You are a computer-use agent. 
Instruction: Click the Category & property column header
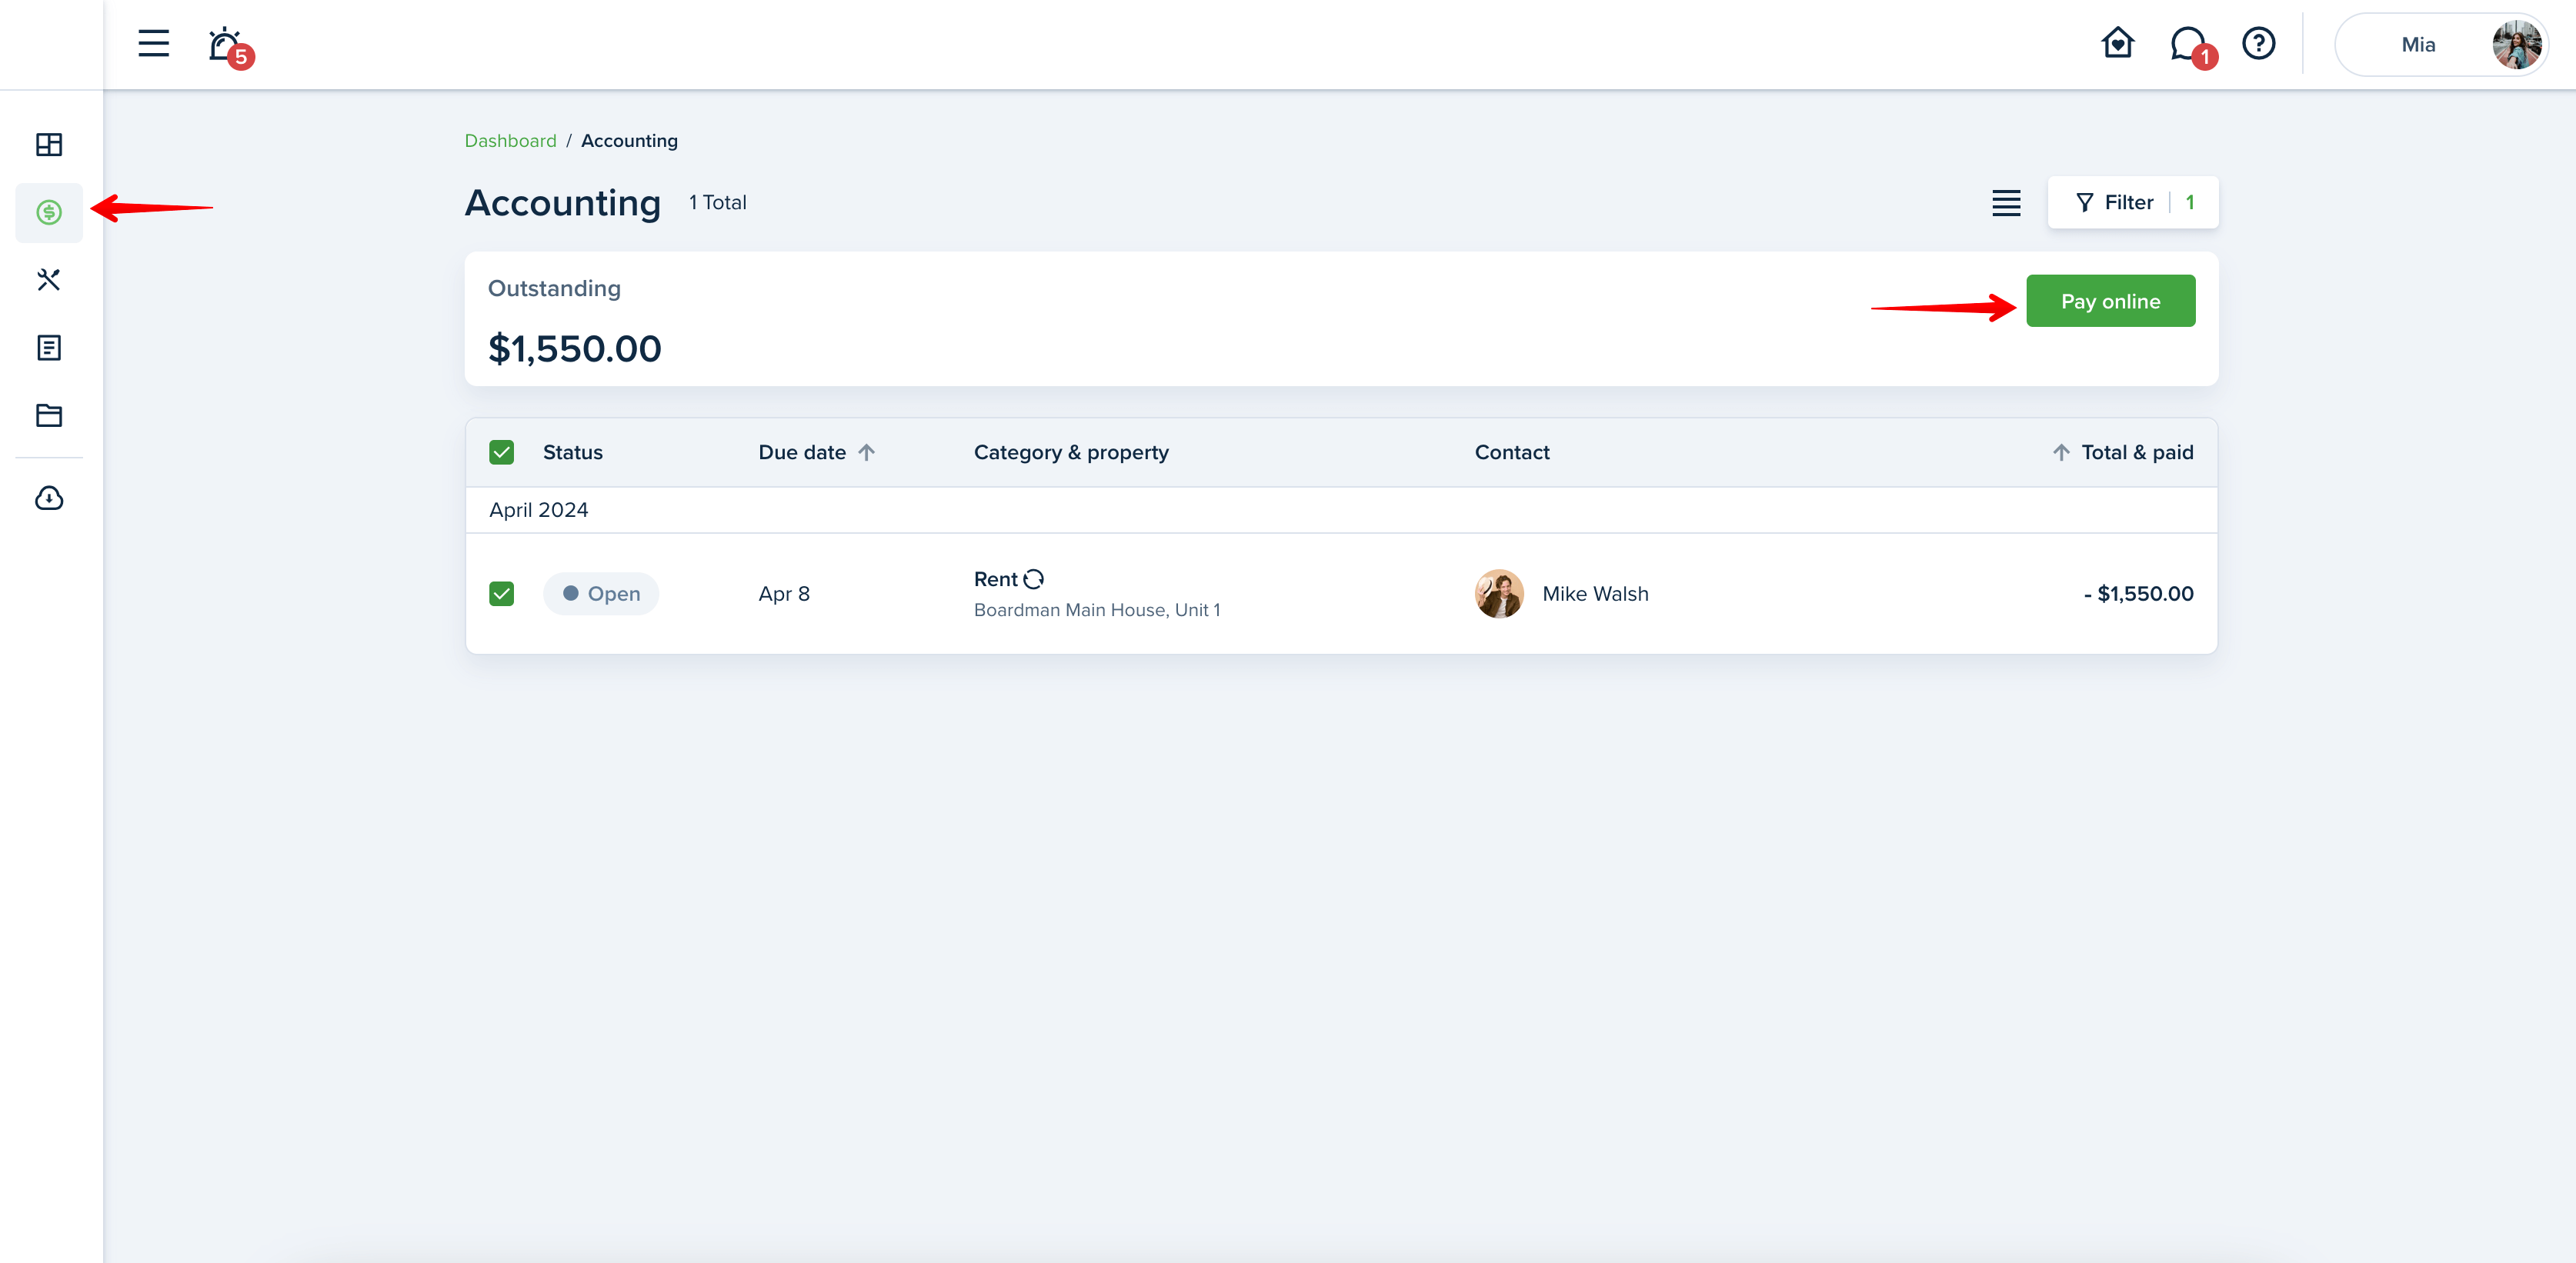click(1071, 453)
